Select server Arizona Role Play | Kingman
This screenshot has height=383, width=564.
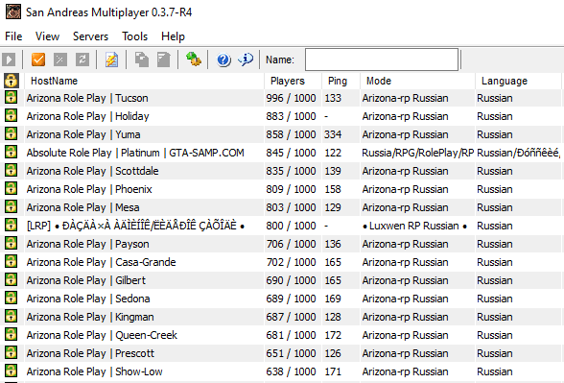[90, 317]
